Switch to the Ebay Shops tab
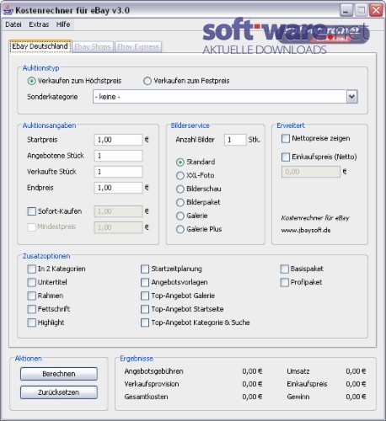The width and height of the screenshot is (386, 421). coord(93,47)
